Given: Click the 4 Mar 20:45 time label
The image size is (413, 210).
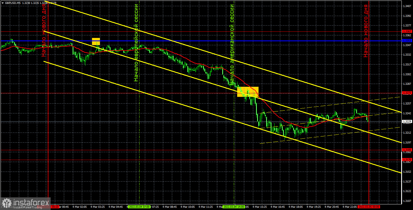Looking at the screenshot, I should pyautogui.click(x=332, y=207).
